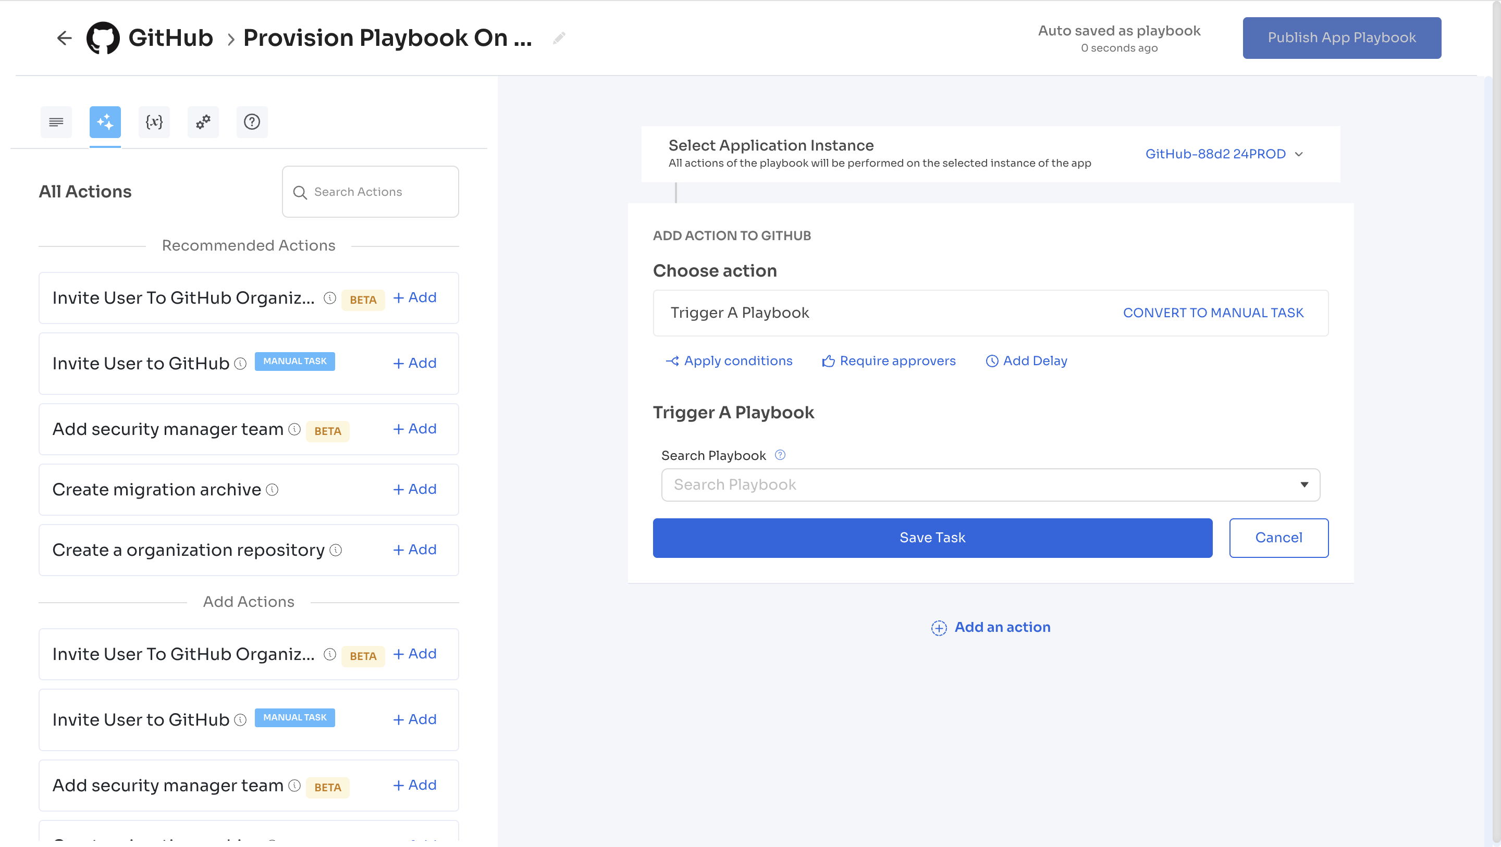This screenshot has height=847, width=1501.
Task: Show info icon for Create migration archive
Action: (x=272, y=490)
